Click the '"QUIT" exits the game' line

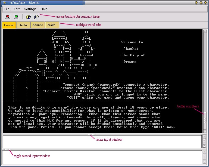pos(118,98)
